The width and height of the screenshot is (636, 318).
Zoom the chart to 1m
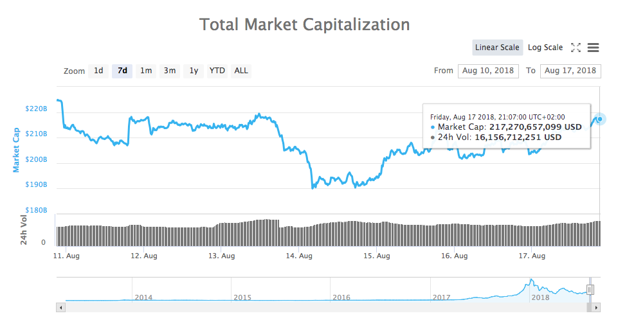click(x=146, y=71)
